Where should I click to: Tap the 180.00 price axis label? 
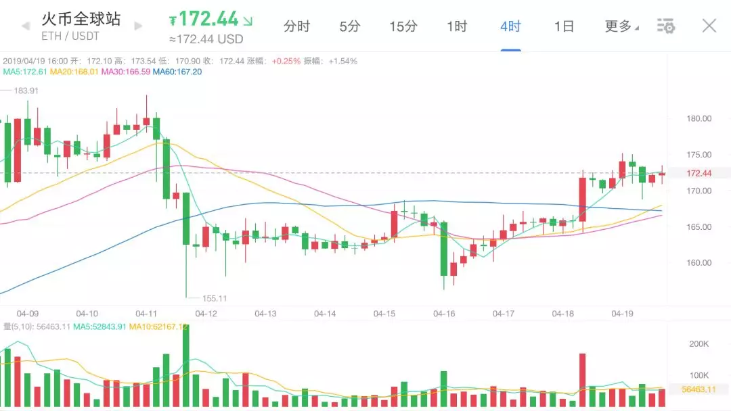699,119
